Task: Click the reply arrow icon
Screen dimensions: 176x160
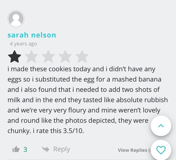Action: (45, 149)
